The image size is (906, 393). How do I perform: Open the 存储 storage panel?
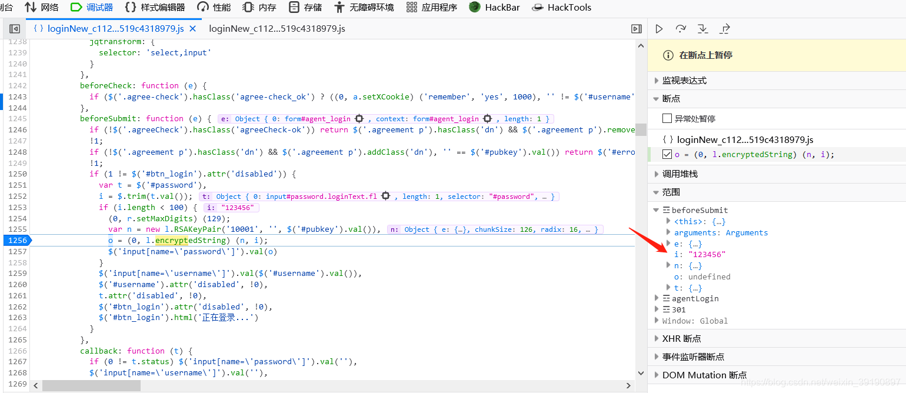[x=305, y=8]
